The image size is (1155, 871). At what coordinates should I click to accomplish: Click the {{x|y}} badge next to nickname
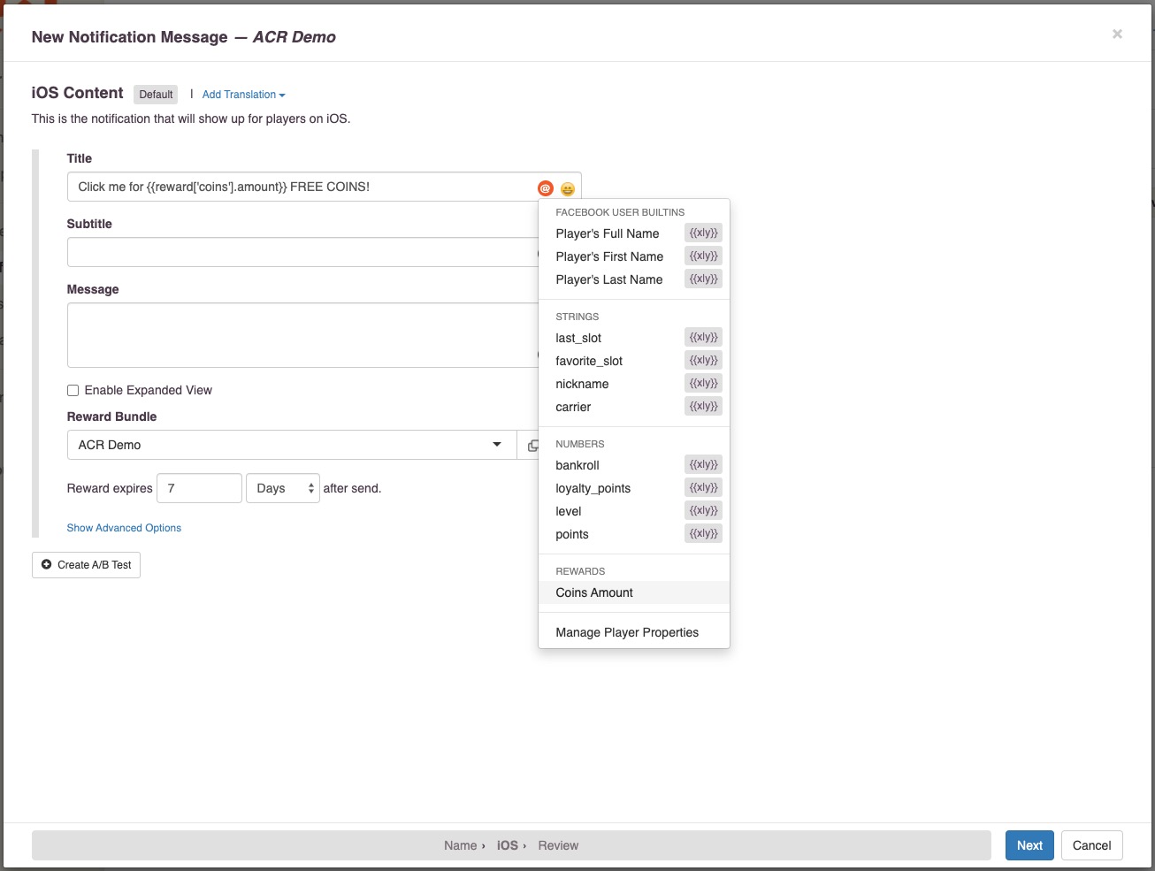[x=703, y=384]
